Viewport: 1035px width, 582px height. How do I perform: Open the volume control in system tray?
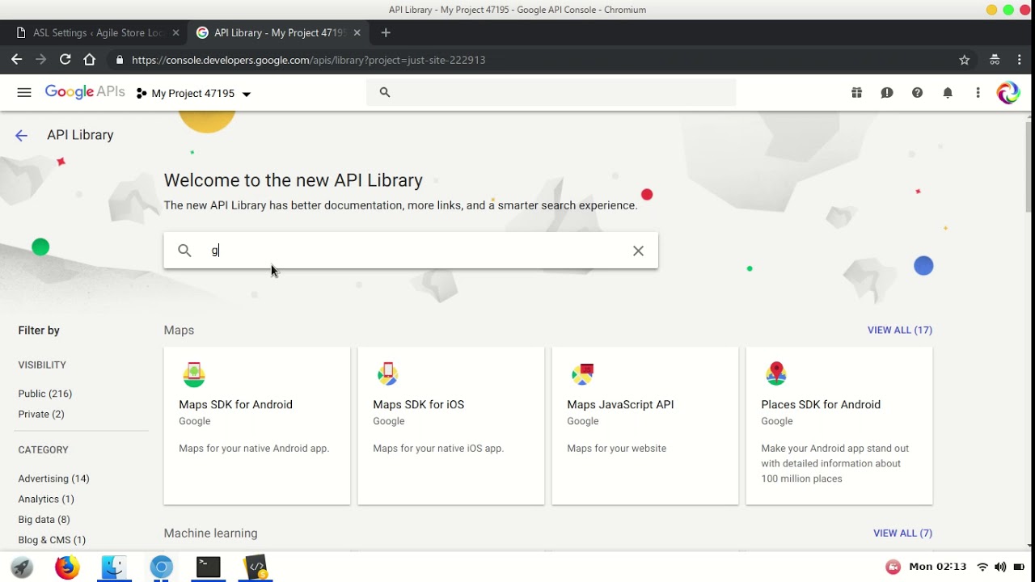coord(1000,567)
